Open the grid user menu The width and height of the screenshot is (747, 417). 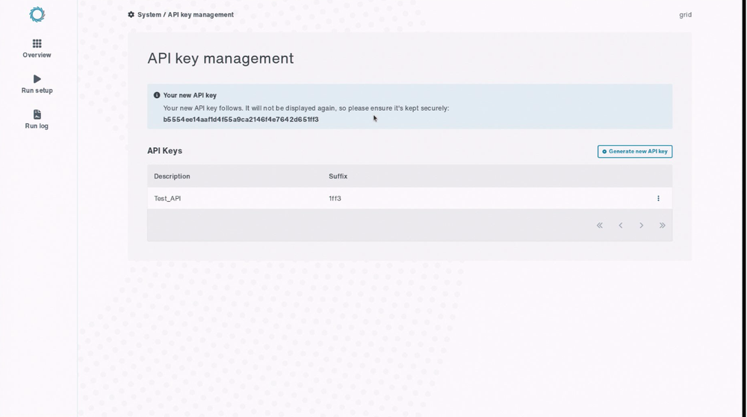pos(685,15)
